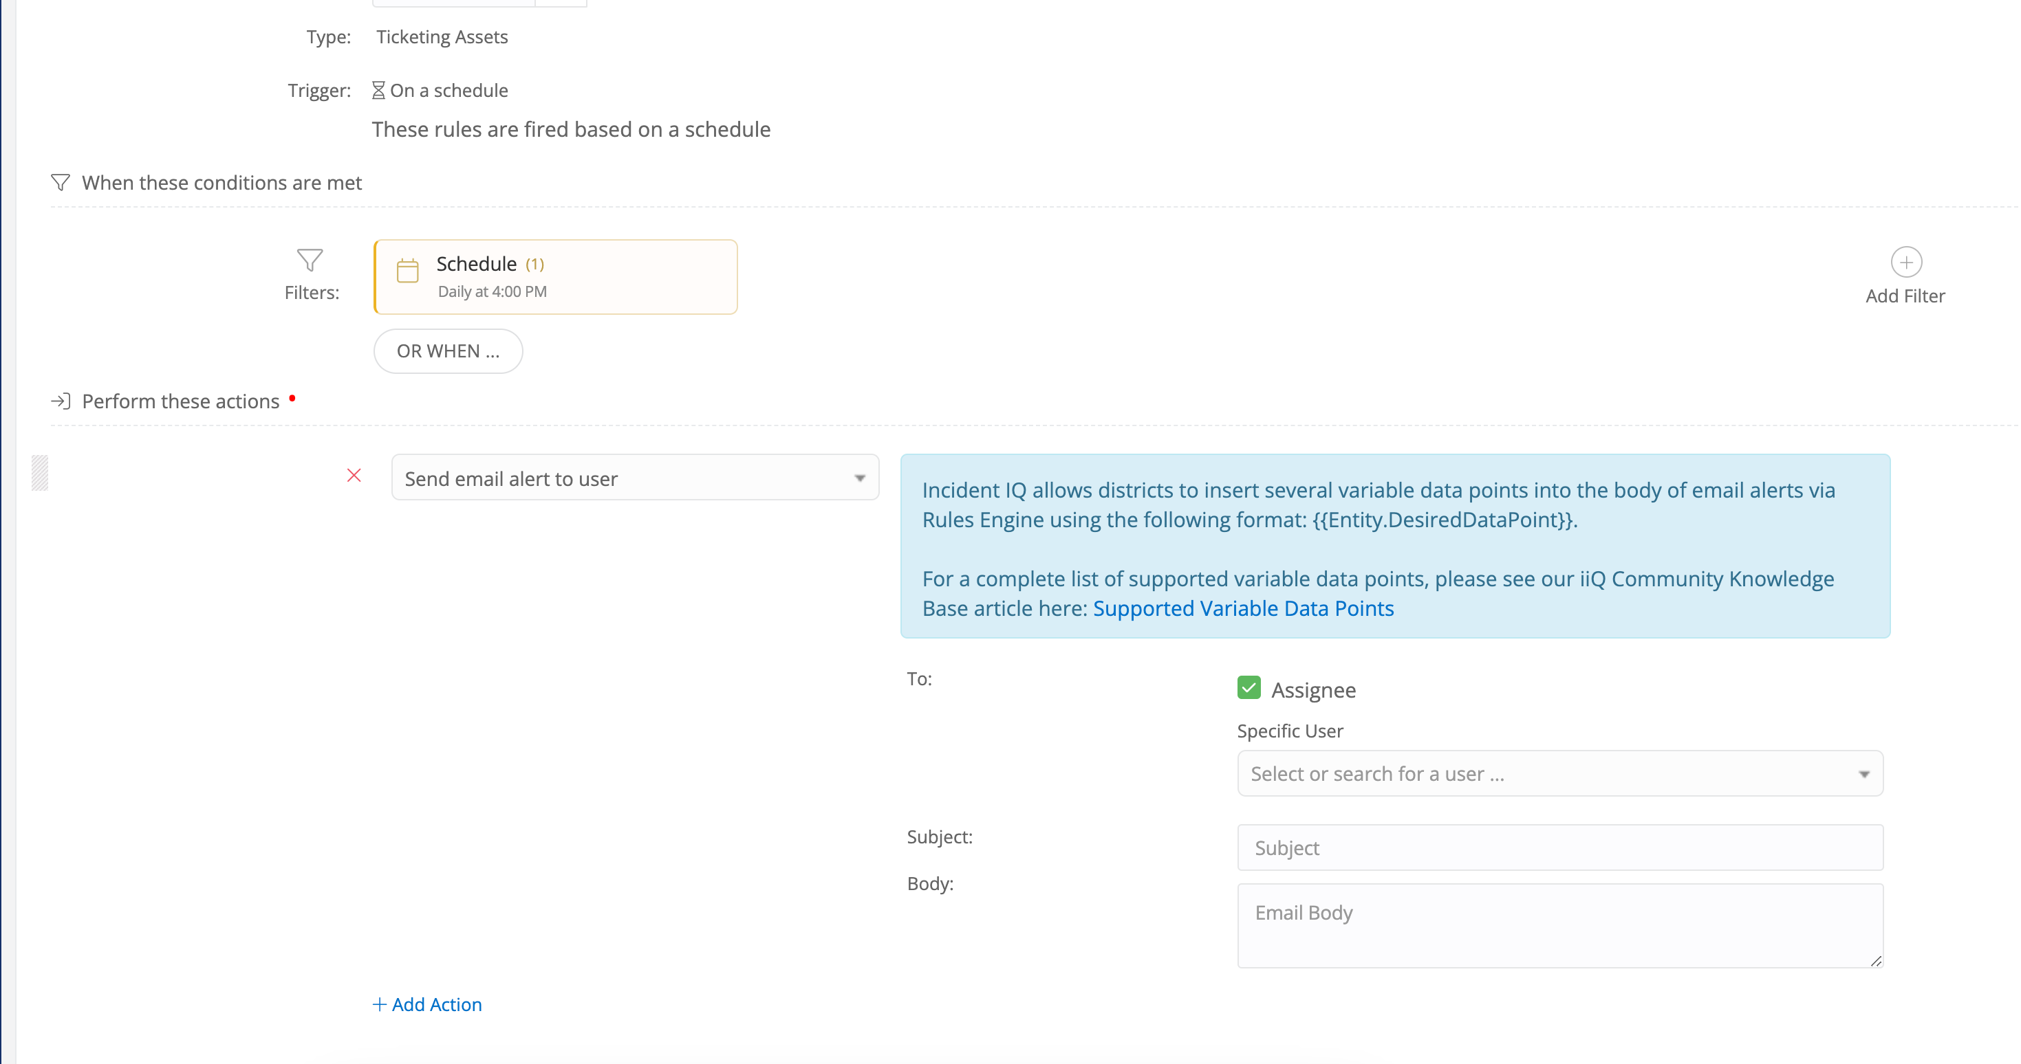Click the hourglass icon next to On a schedule
Viewport: 2021px width, 1064px height.
[x=378, y=90]
